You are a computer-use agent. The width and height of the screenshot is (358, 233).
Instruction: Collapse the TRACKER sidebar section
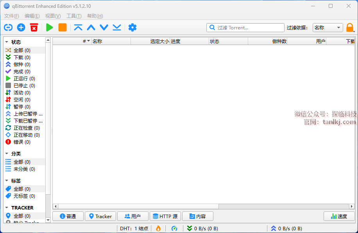click(x=7, y=208)
